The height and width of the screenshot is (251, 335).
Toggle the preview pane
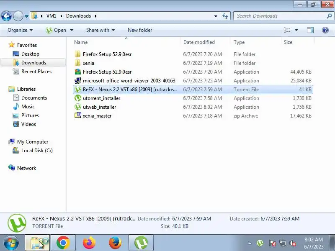point(310,30)
